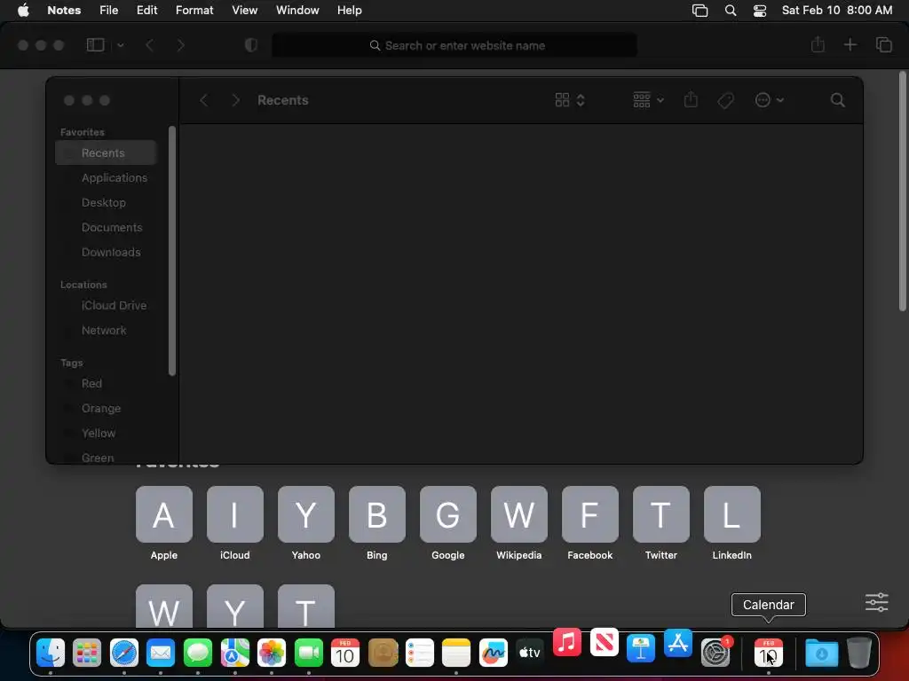Select Downloads in the sidebar
This screenshot has height=681, width=909.
point(106,253)
